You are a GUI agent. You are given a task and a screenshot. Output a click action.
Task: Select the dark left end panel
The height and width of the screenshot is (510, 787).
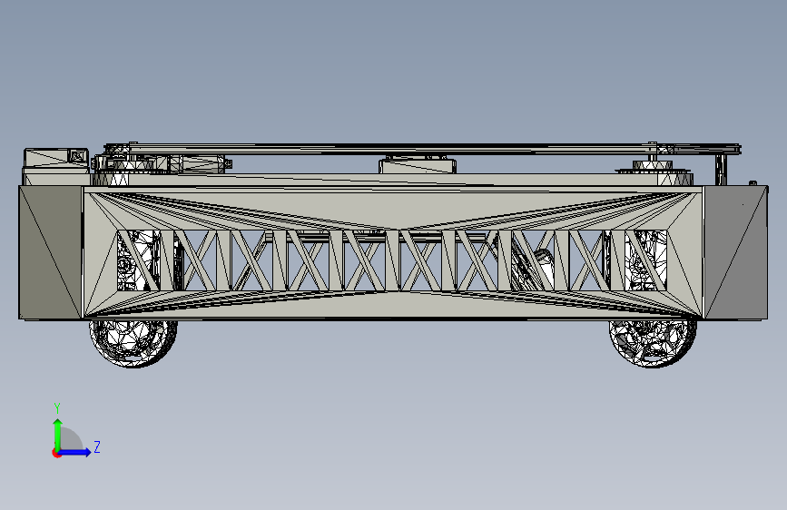50,252
